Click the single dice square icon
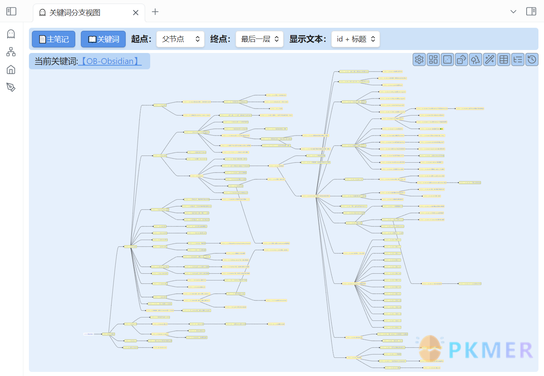The height and width of the screenshot is (376, 544). (447, 60)
